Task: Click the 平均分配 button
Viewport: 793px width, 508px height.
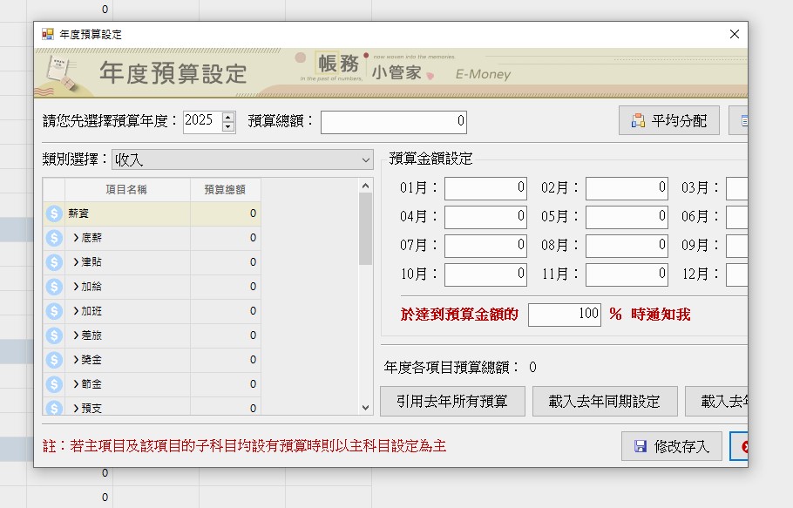Action: [669, 120]
